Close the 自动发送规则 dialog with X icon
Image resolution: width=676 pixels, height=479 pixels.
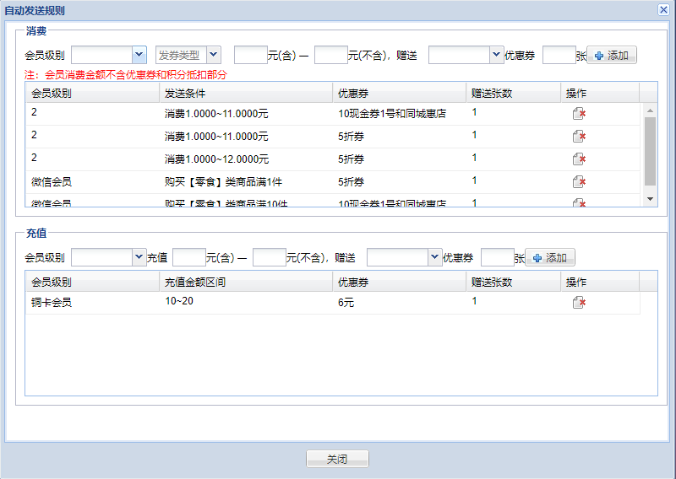[x=663, y=10]
